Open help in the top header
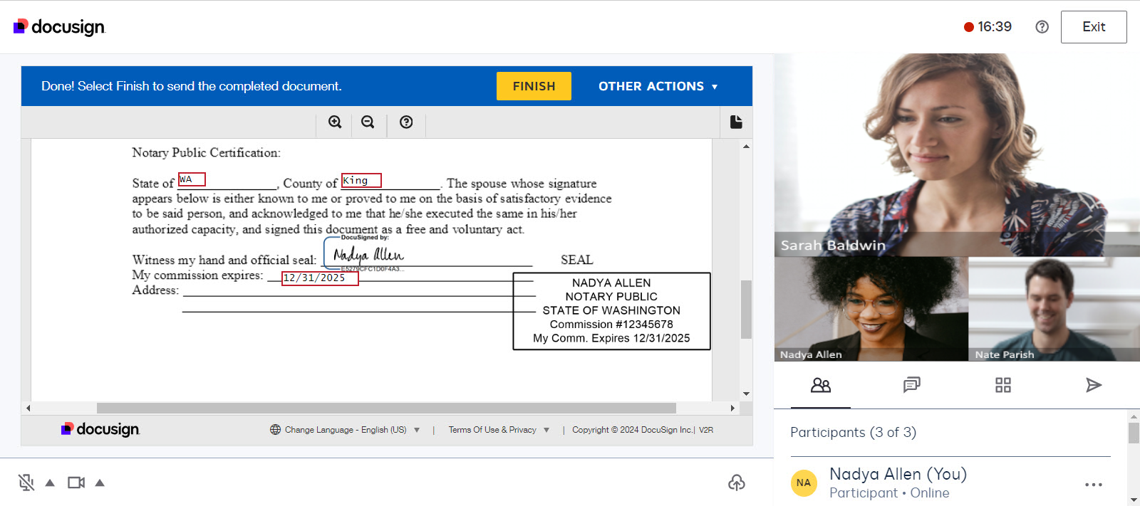The image size is (1140, 506). click(1042, 27)
